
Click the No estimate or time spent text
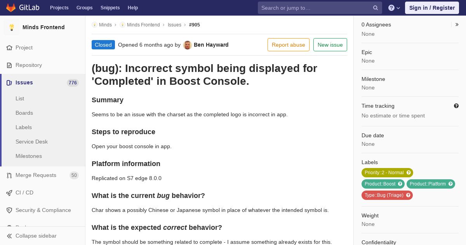(x=393, y=116)
